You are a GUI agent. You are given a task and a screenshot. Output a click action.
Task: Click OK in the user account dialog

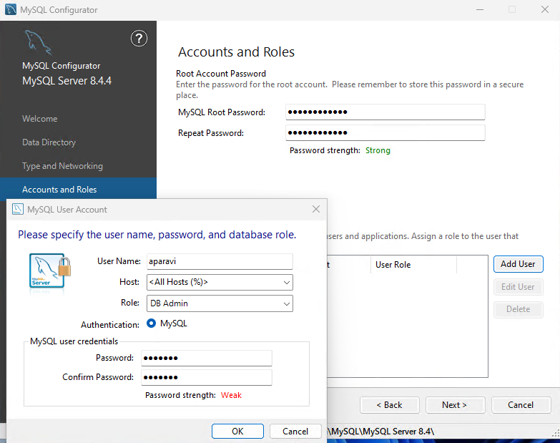237,432
